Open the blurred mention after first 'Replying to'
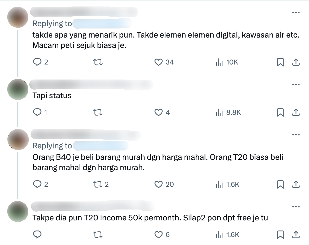The height and width of the screenshot is (245, 309). click(x=102, y=23)
